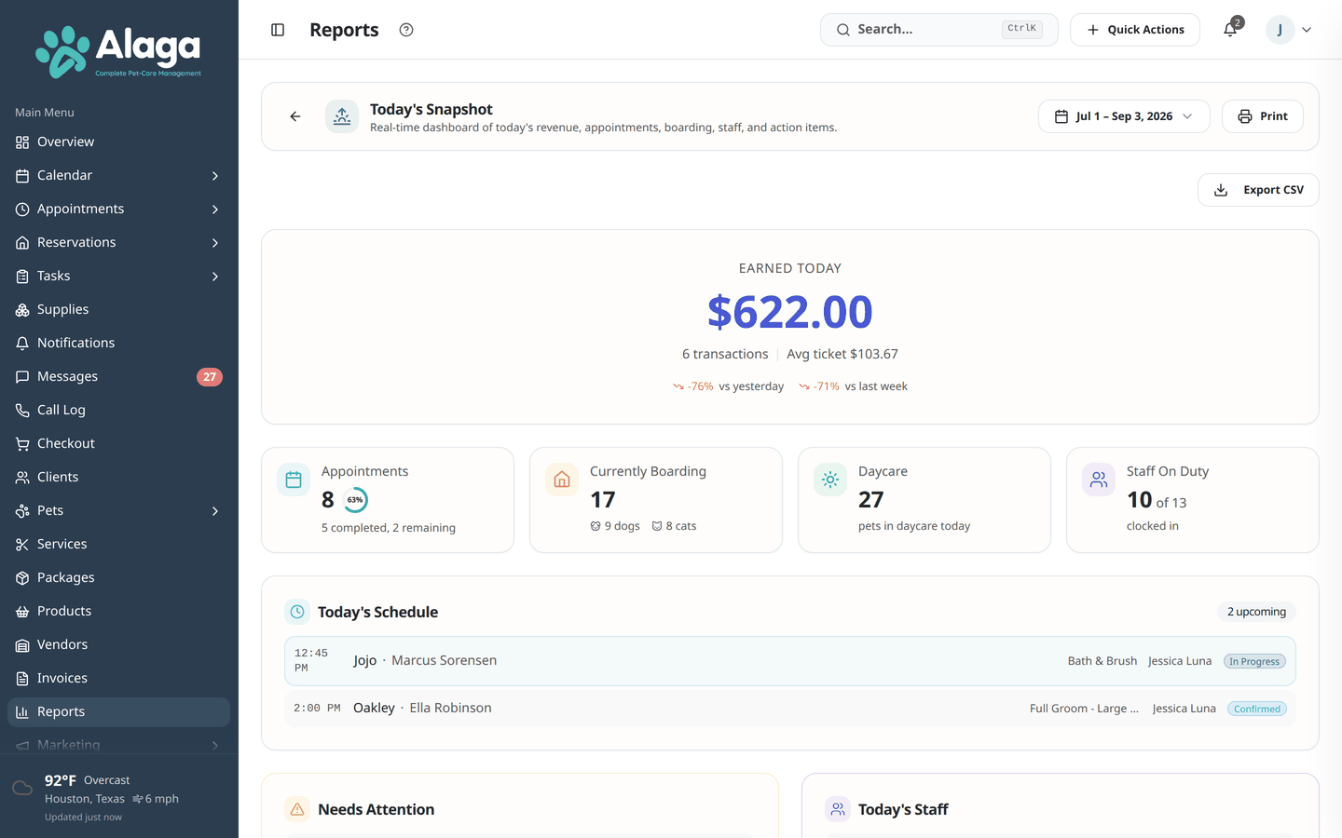Open Invoices in the sidebar

click(x=118, y=678)
